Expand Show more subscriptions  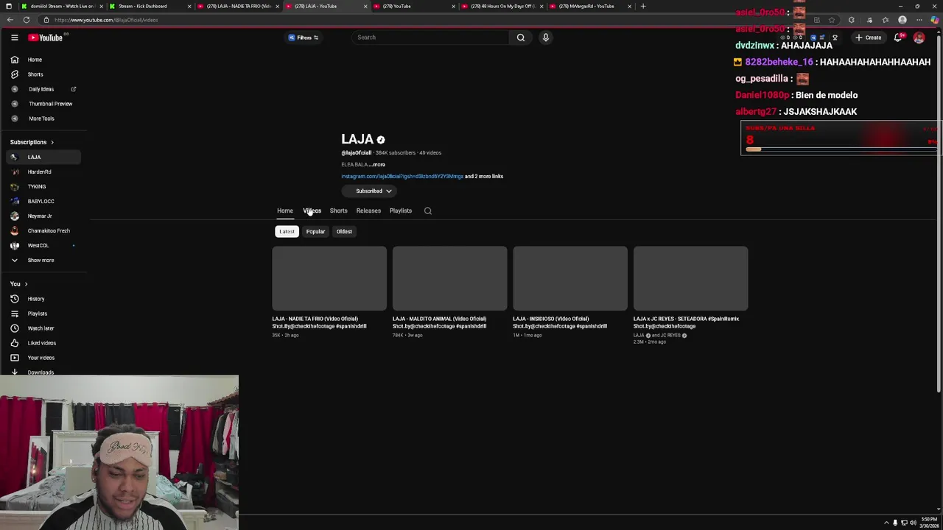point(42,260)
